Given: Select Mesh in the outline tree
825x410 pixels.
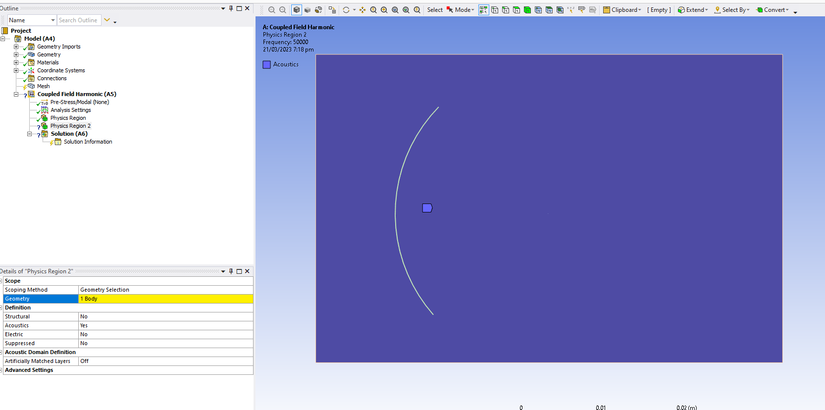Looking at the screenshot, I should (x=44, y=86).
